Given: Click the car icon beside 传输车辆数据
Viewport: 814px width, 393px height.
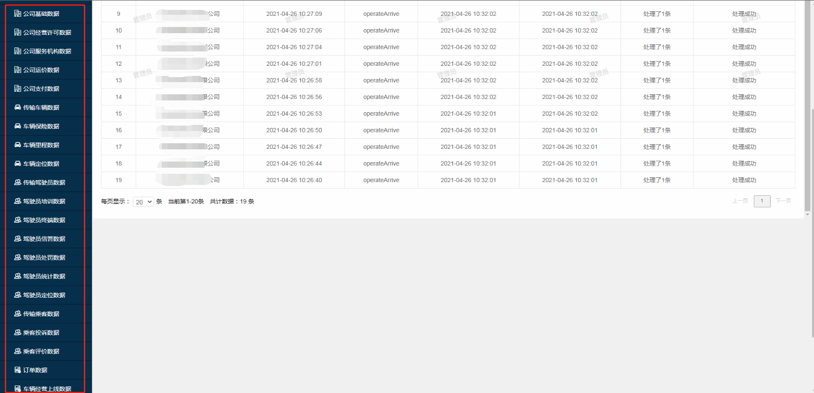Looking at the screenshot, I should [x=17, y=108].
